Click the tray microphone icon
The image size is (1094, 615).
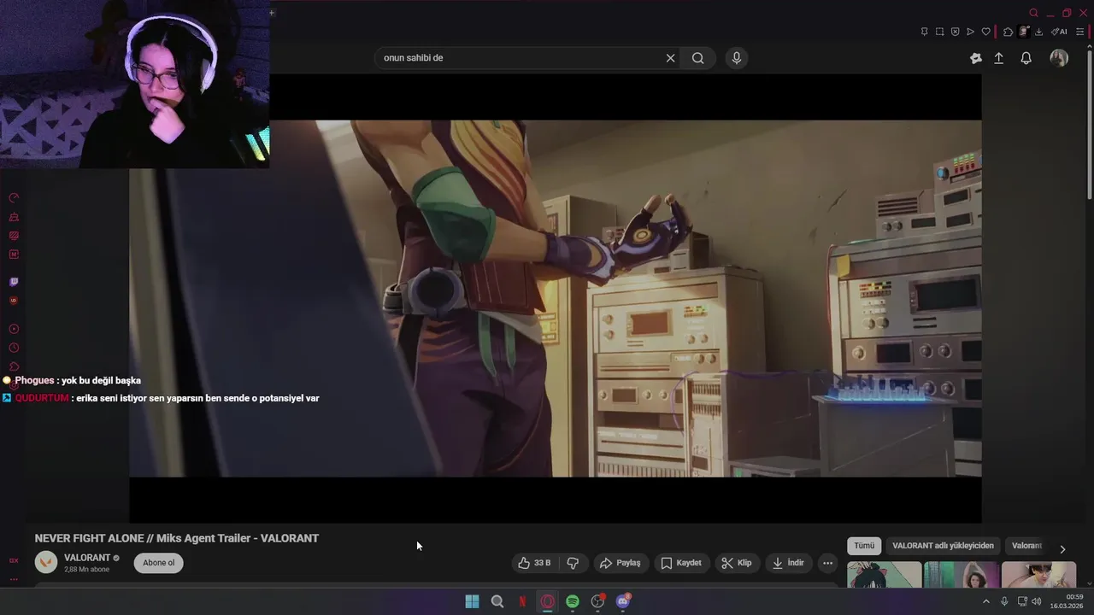pyautogui.click(x=1004, y=601)
